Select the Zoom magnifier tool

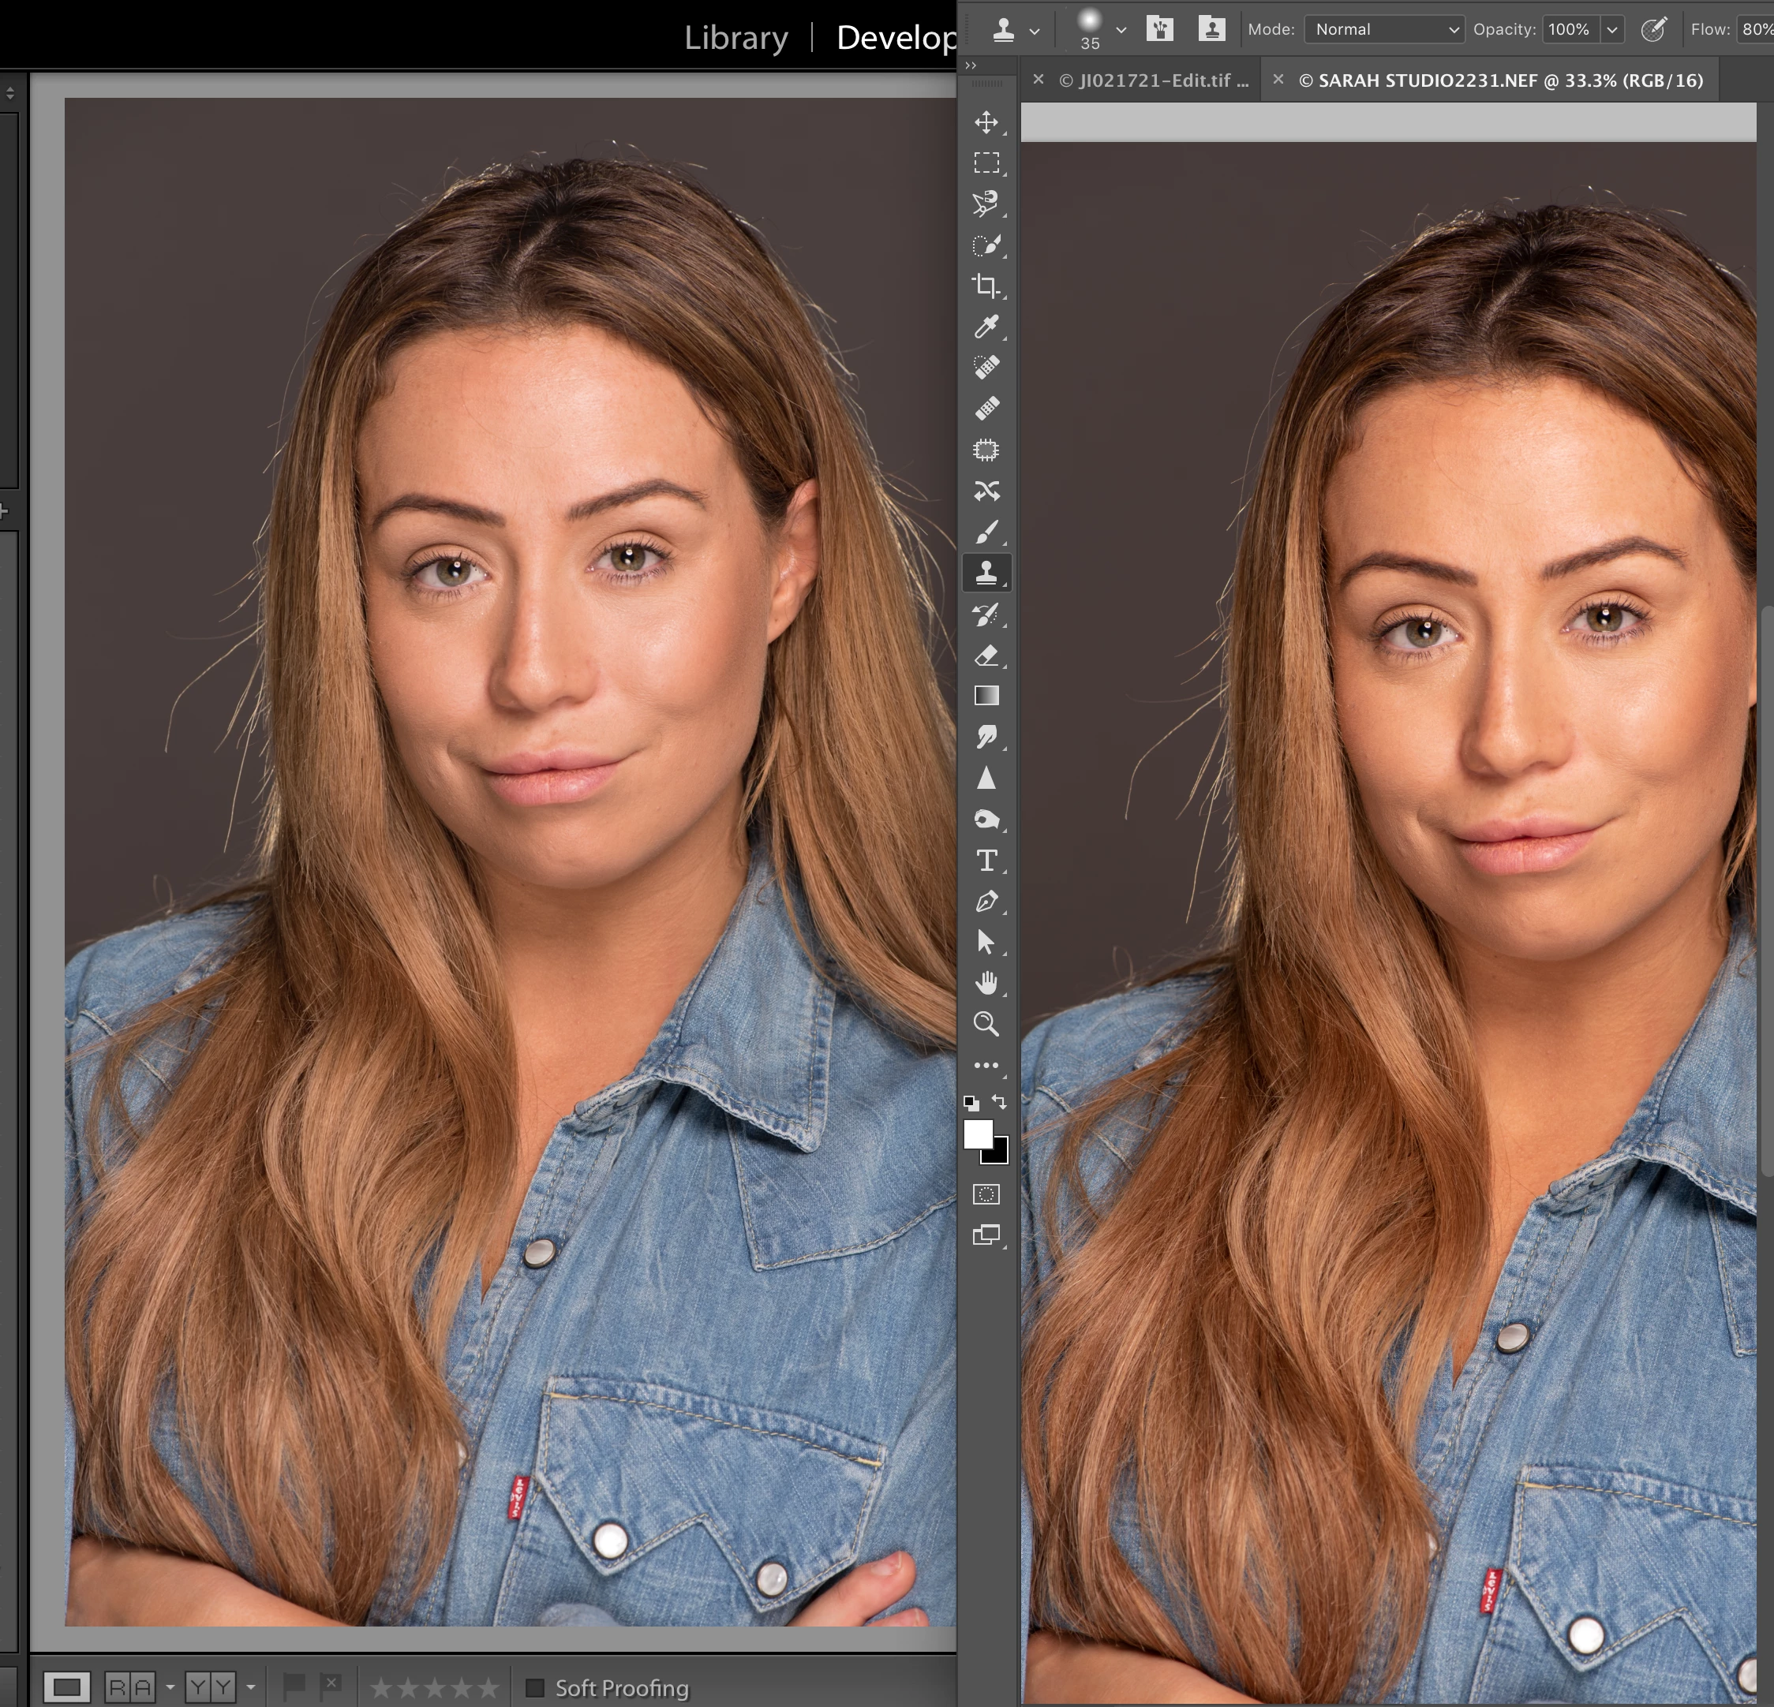[x=986, y=1024]
